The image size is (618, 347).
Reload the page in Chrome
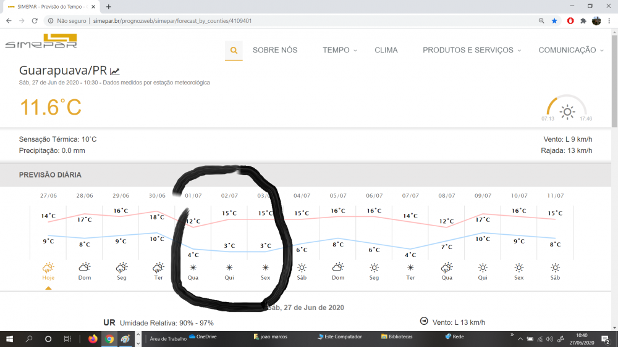pos(35,20)
